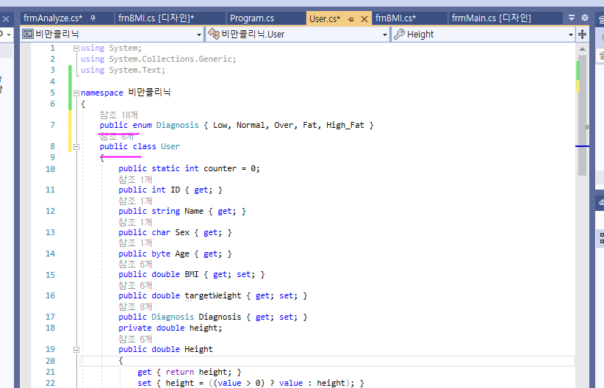604x388 pixels.
Task: Open 참조 1개 link above Name property
Action: [135, 201]
